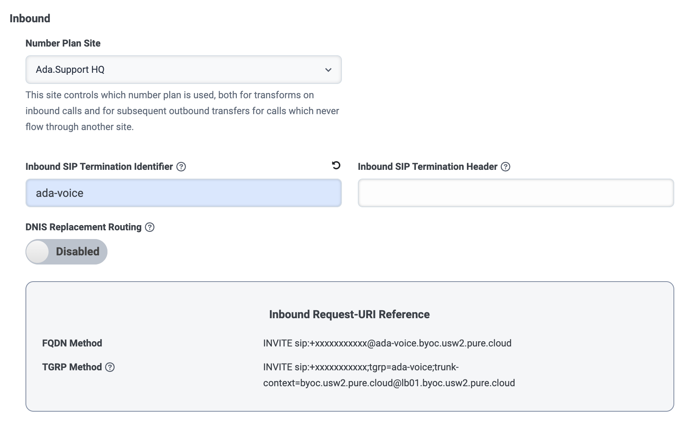Screen dimensions: 687x424
Task: Reset the Inbound SIP Termination Identifier value
Action: (x=336, y=165)
